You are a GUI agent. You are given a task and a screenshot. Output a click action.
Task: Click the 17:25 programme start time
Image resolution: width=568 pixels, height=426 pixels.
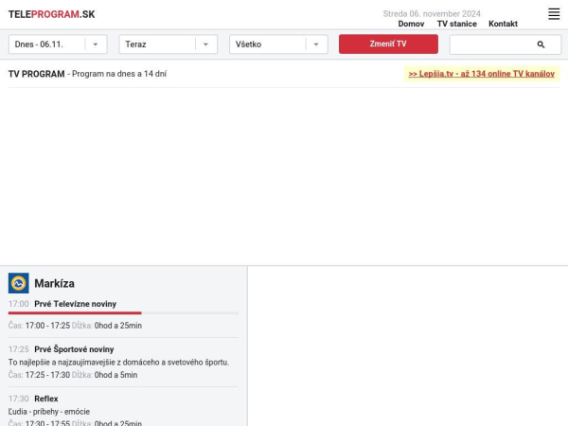coord(19,349)
